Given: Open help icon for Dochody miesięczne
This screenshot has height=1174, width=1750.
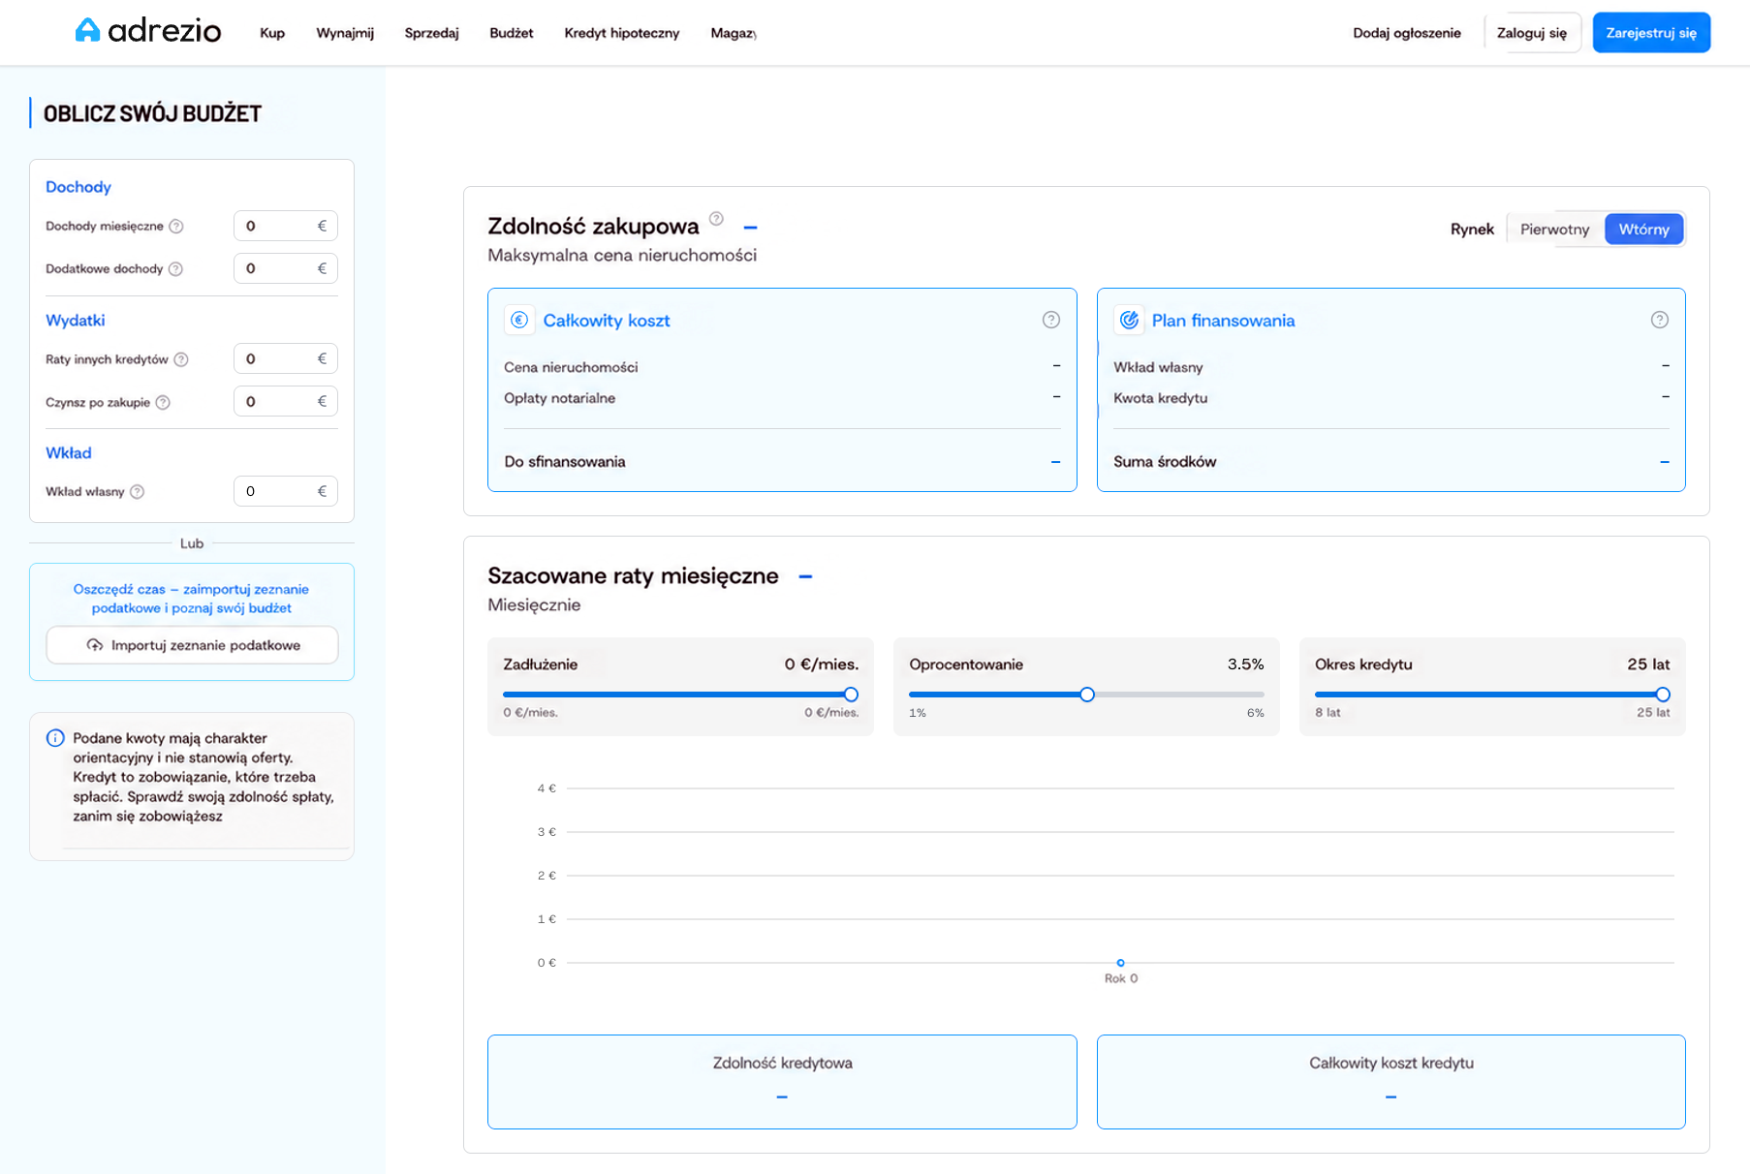Looking at the screenshot, I should coord(176,227).
